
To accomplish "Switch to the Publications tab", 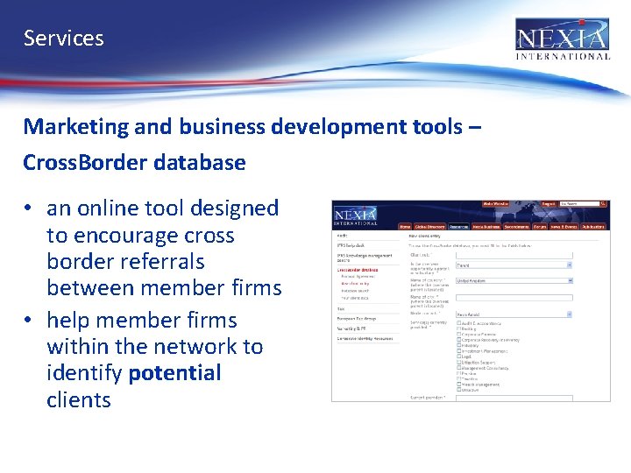I will [x=593, y=227].
